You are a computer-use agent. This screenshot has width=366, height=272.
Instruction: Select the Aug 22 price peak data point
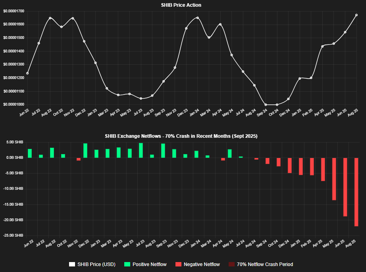[x=50, y=18]
